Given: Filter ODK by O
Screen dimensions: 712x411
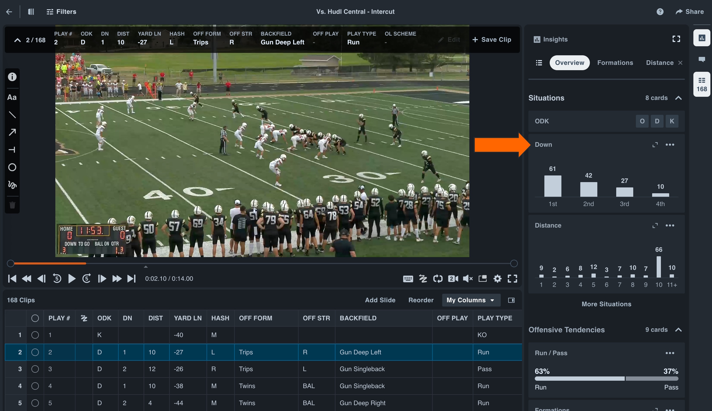Looking at the screenshot, I should click(642, 121).
